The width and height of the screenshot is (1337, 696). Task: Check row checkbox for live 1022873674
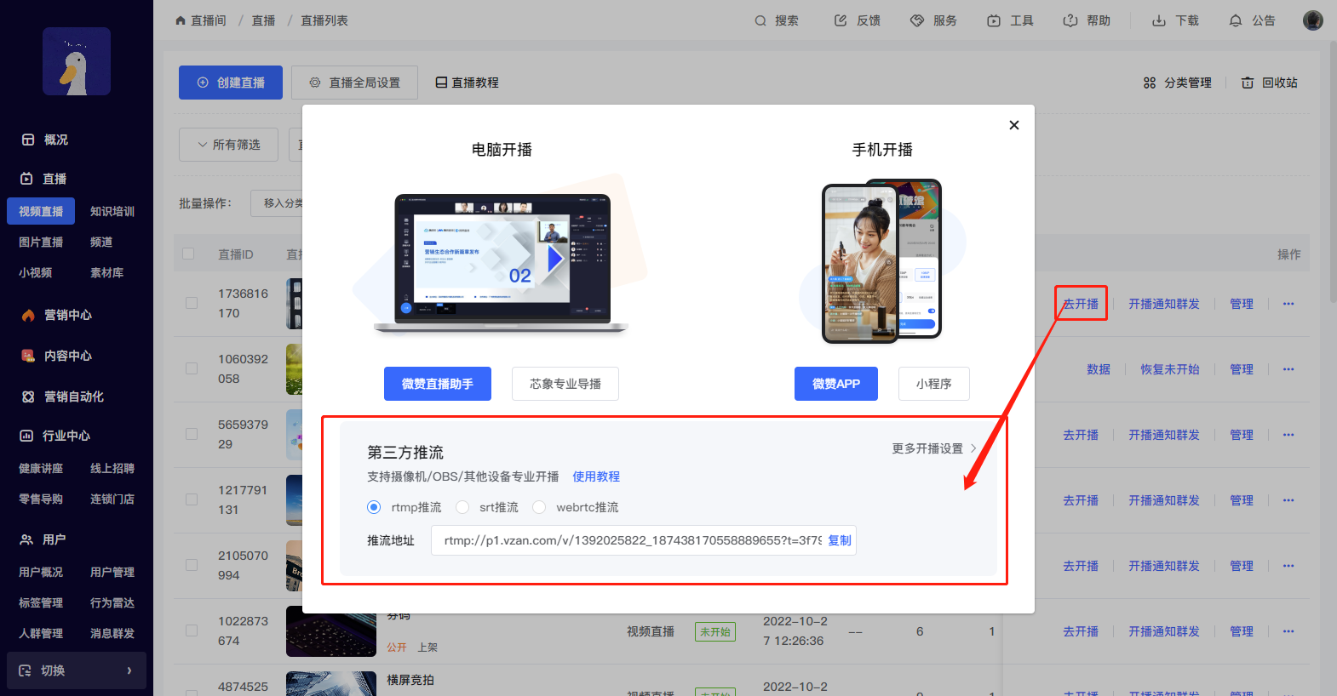192,630
